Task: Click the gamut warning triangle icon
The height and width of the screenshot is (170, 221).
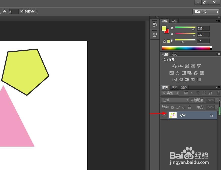Action: coord(164,41)
